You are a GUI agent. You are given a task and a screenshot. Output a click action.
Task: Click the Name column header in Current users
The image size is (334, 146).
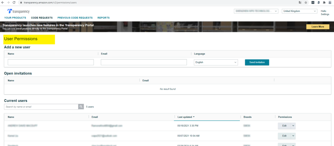coord(11,117)
